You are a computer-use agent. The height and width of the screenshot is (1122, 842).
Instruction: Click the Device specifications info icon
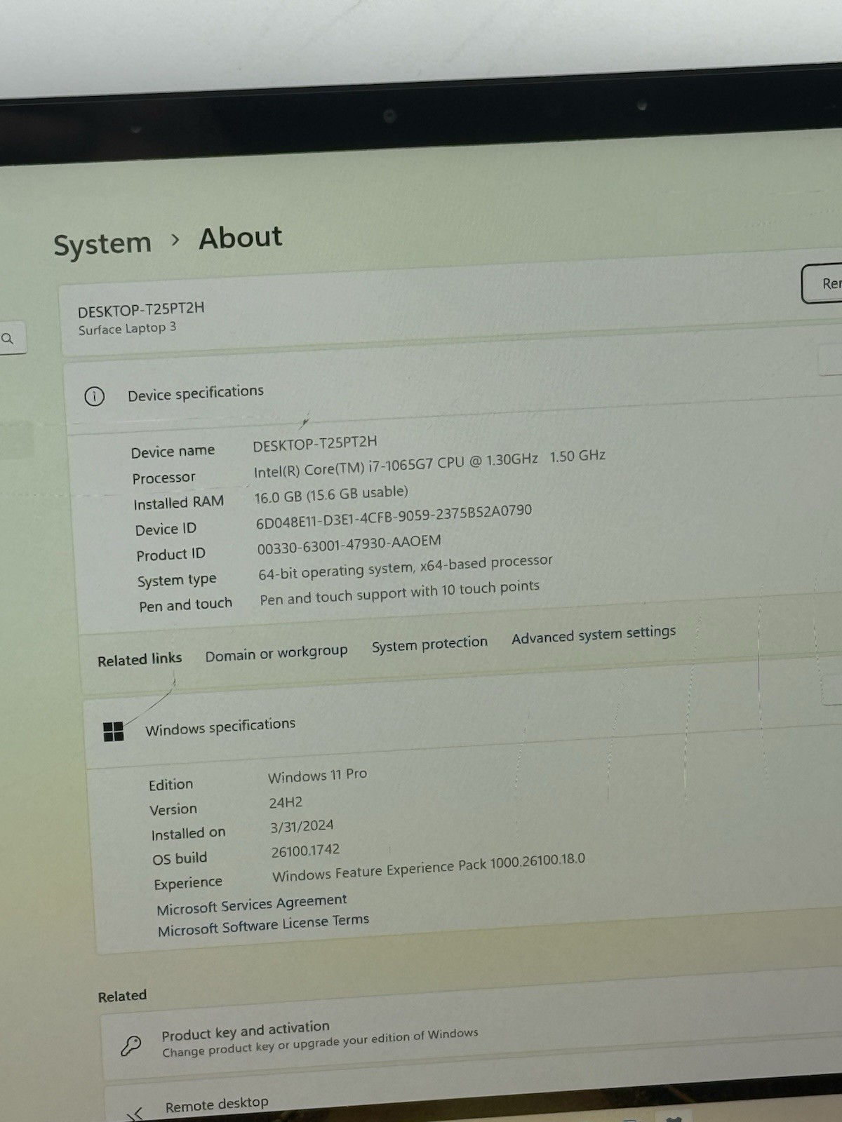click(94, 396)
